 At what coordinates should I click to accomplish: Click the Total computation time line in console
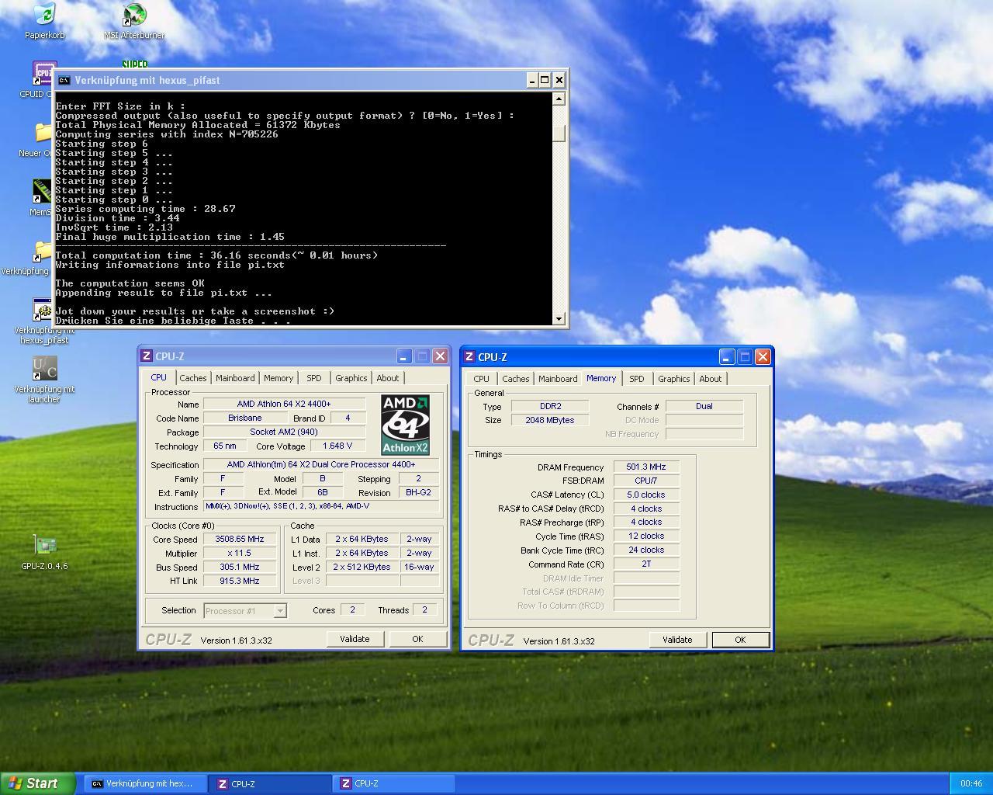coord(216,255)
